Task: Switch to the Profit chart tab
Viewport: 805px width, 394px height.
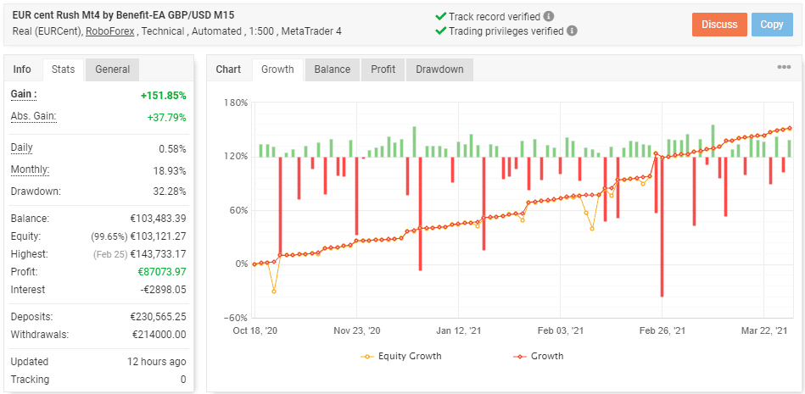Action: click(383, 69)
